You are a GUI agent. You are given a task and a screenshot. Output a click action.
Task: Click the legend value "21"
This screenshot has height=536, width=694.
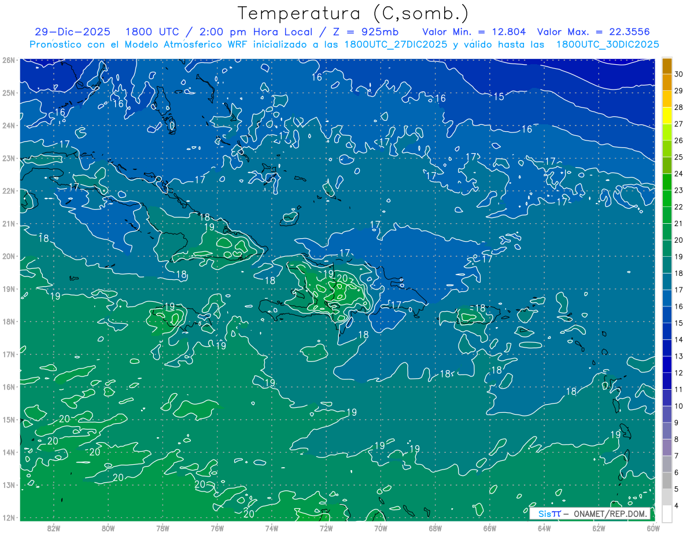tap(679, 223)
